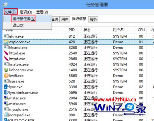Viewport: 154px width, 121px height.
Task: Click PID value 1400
Action: point(73,70)
